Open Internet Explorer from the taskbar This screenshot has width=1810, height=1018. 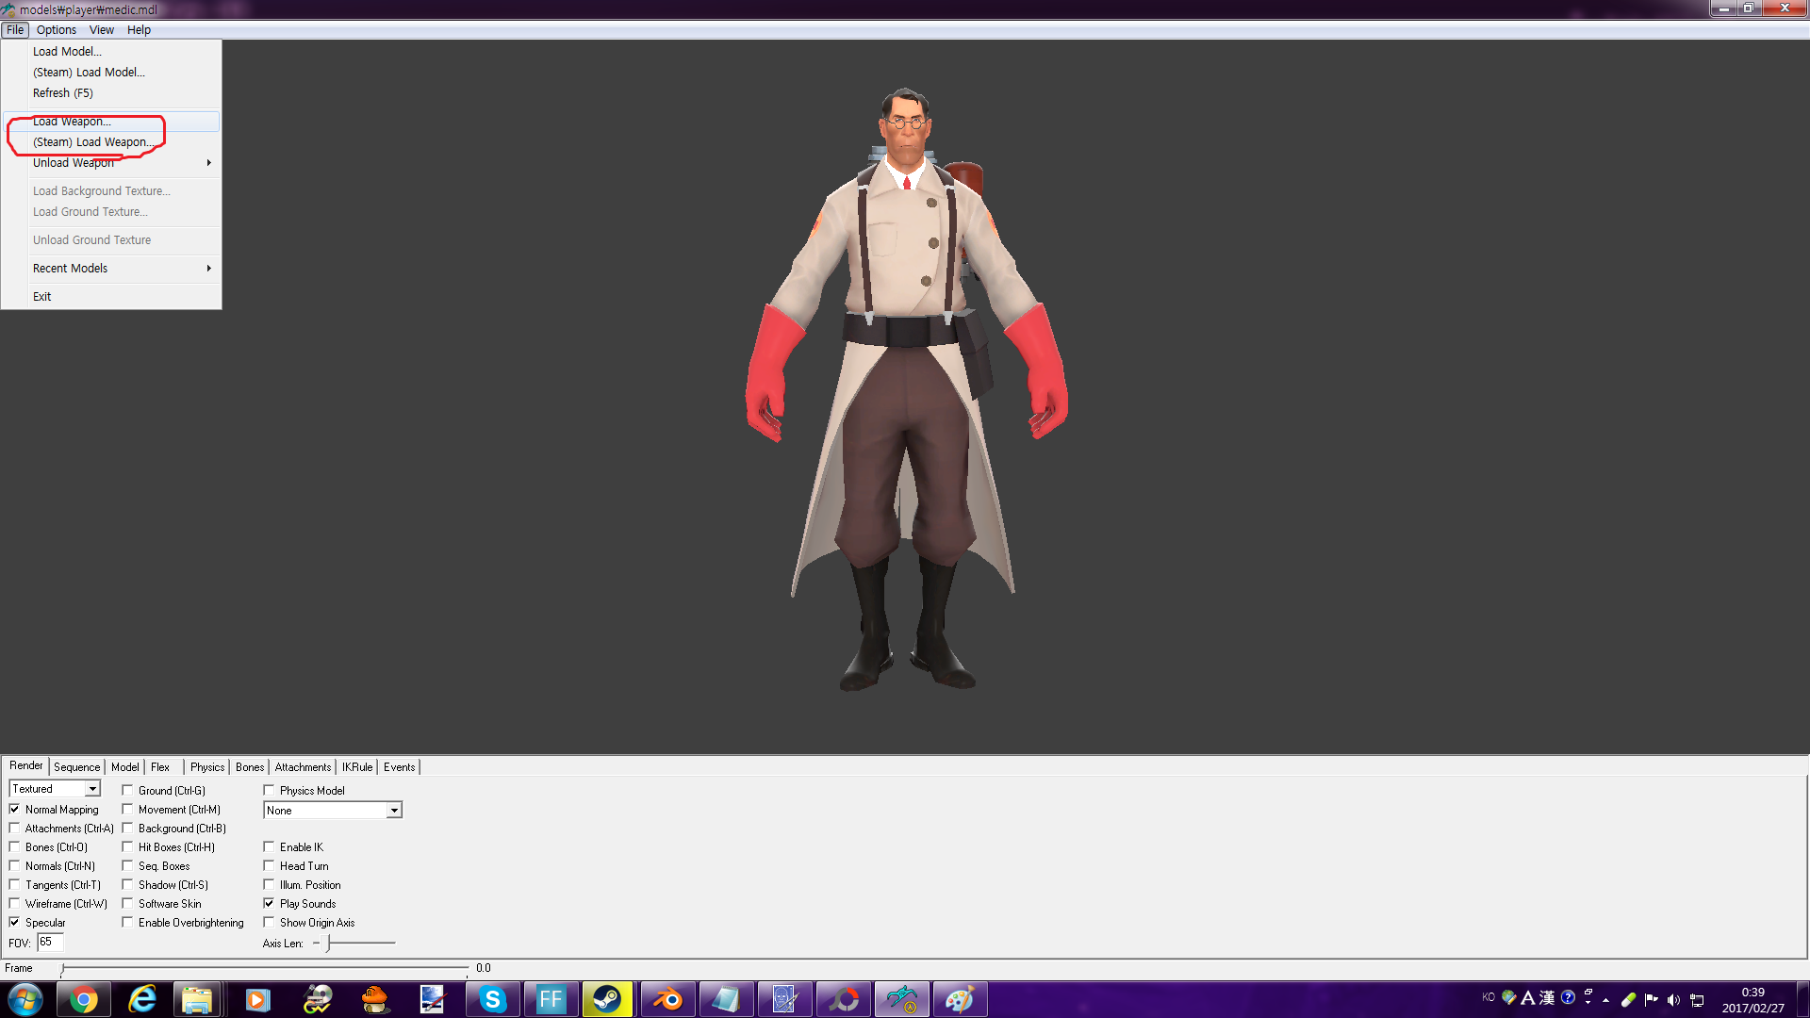point(141,999)
